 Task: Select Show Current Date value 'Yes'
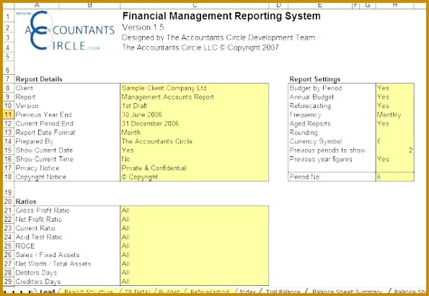(195, 151)
